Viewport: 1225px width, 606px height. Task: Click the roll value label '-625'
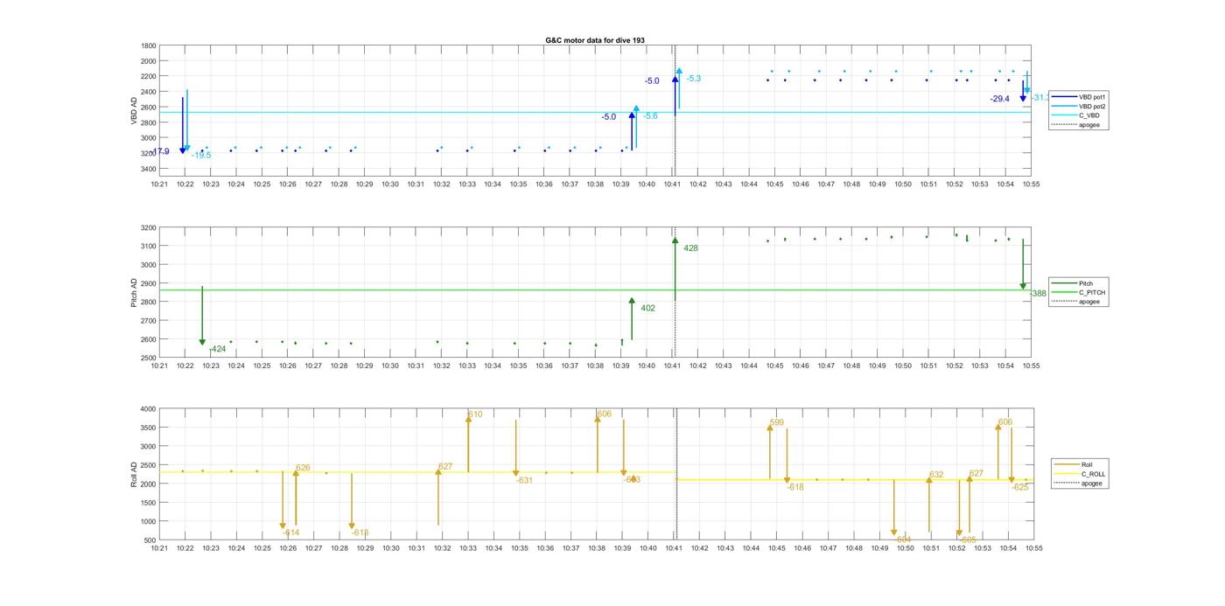coord(1020,487)
